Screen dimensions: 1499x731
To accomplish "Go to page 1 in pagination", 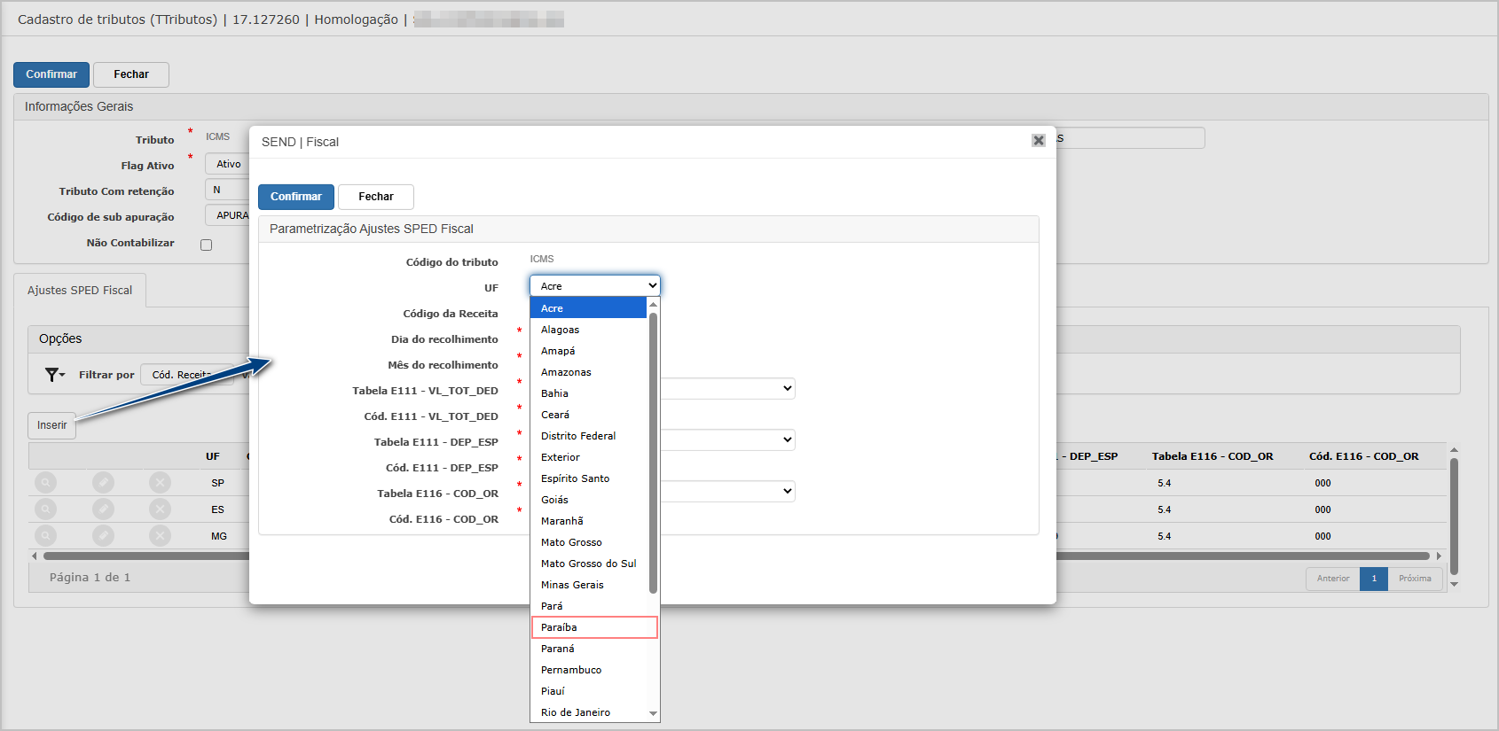I will click(x=1373, y=579).
